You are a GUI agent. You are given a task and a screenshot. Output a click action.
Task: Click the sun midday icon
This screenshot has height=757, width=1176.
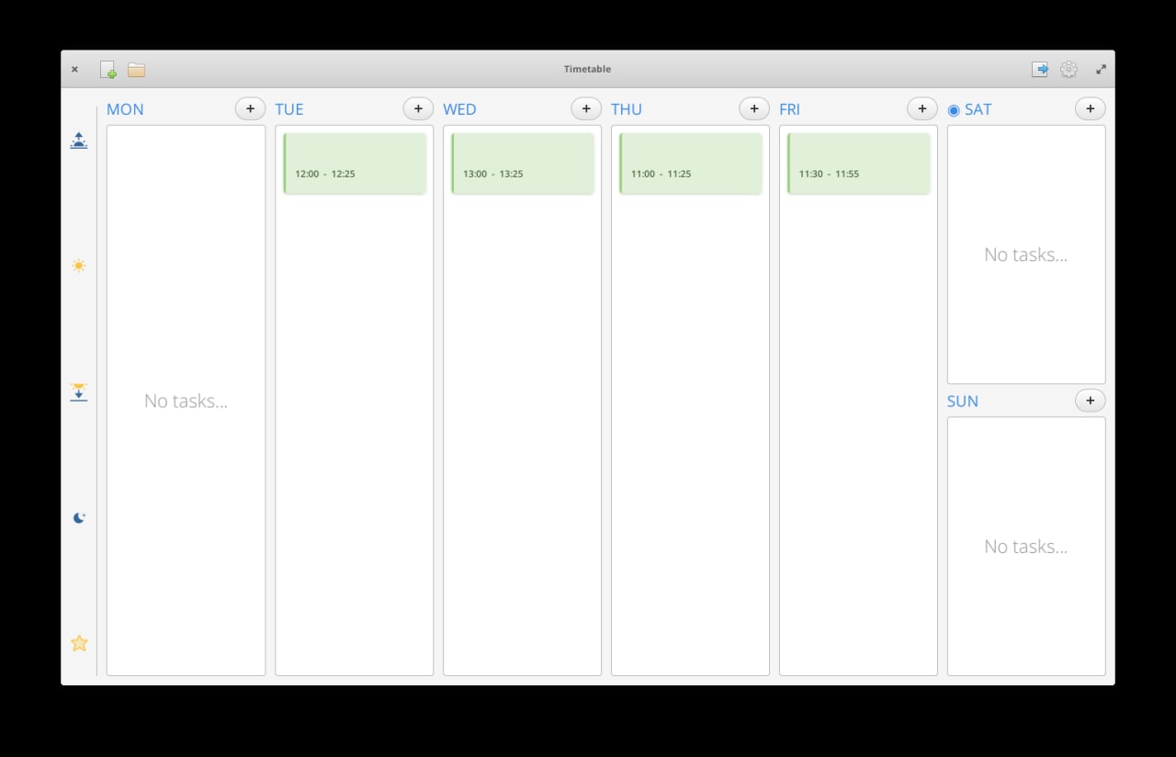(x=79, y=266)
